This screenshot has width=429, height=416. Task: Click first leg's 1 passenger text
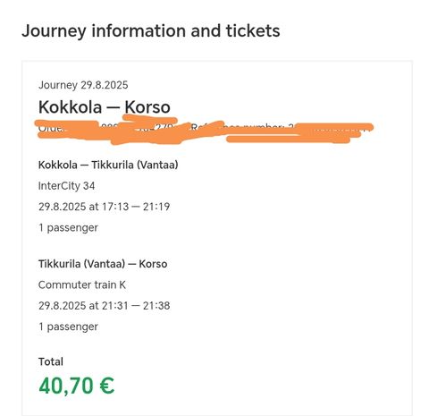tap(68, 228)
